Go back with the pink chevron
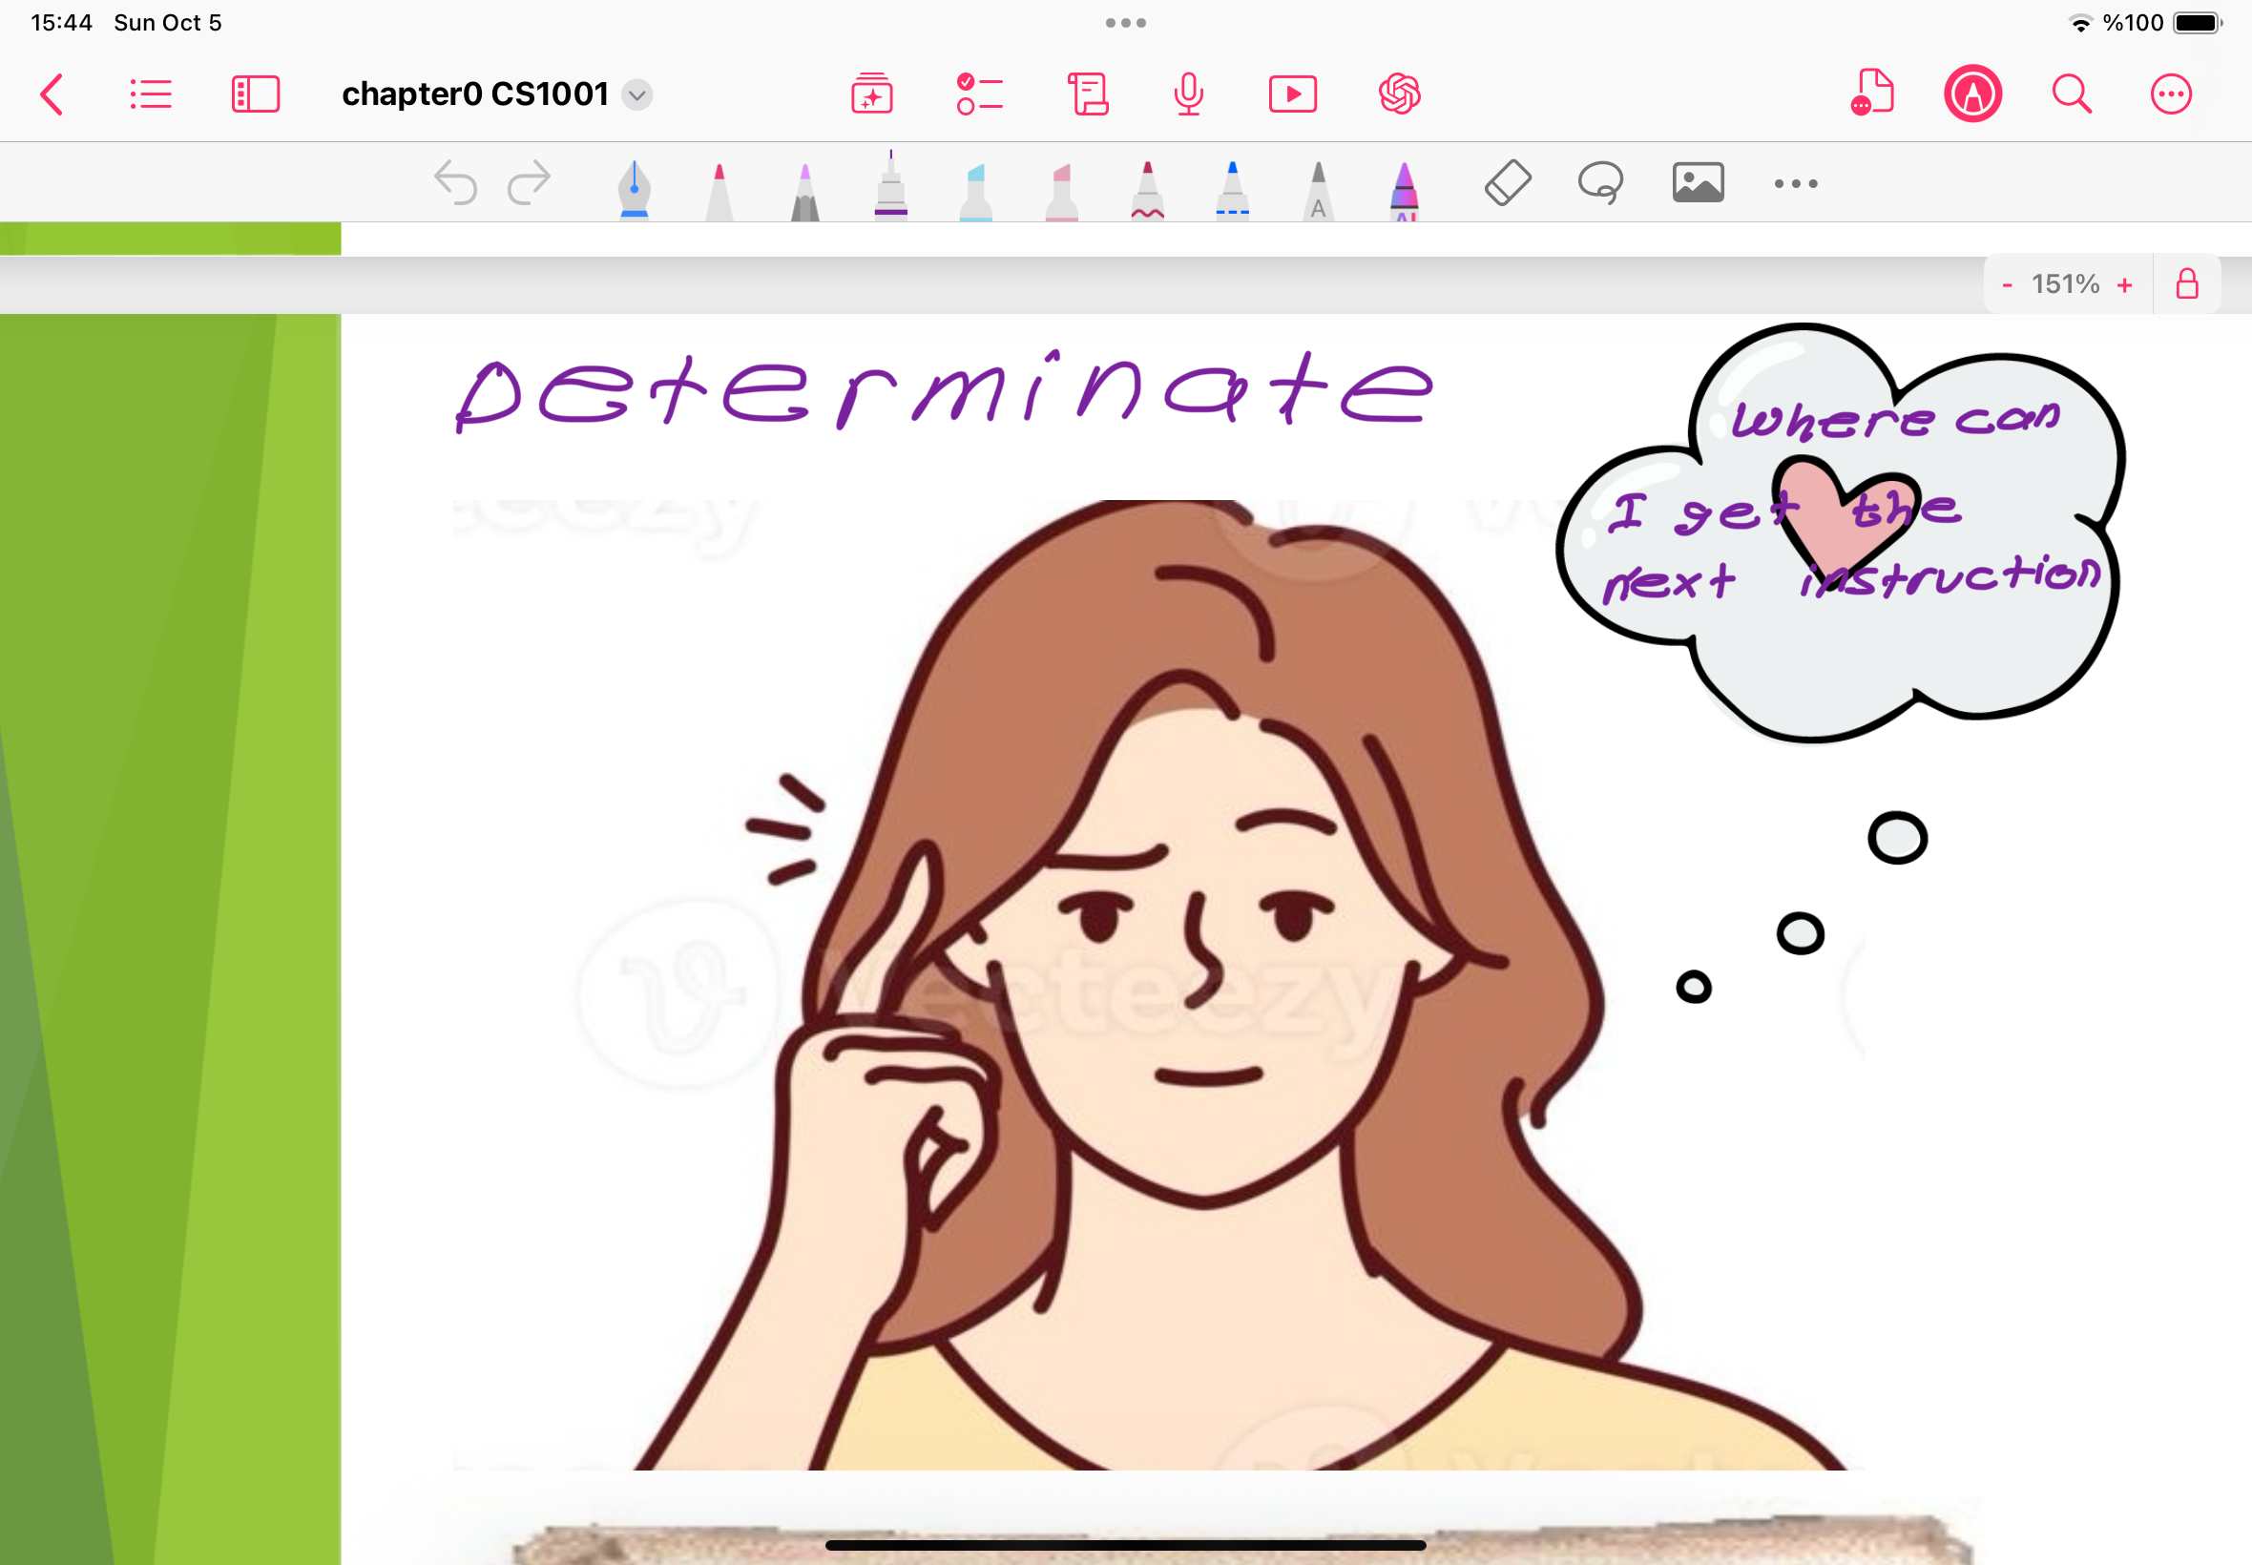The image size is (2252, 1565). point(52,95)
